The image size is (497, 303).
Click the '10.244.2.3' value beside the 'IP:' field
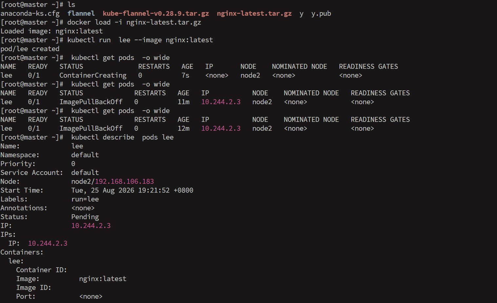coord(91,226)
